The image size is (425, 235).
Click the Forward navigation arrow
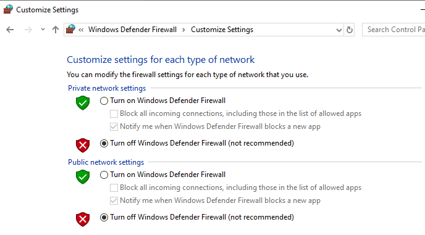(28, 30)
